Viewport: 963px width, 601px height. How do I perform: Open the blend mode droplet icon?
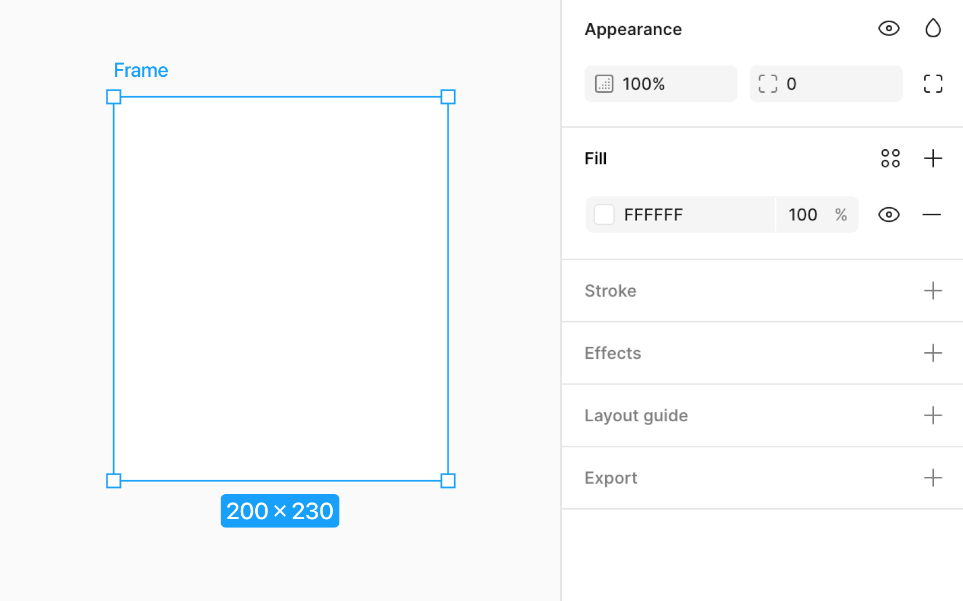pos(933,28)
